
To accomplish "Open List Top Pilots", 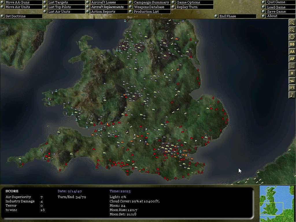I will point(64,7).
